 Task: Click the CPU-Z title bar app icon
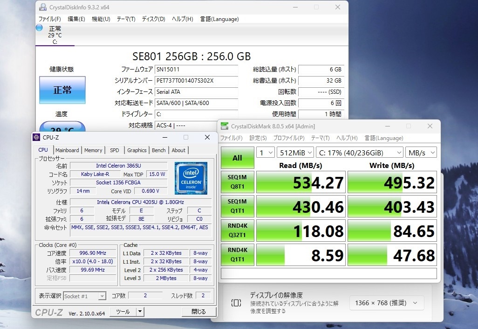36,138
